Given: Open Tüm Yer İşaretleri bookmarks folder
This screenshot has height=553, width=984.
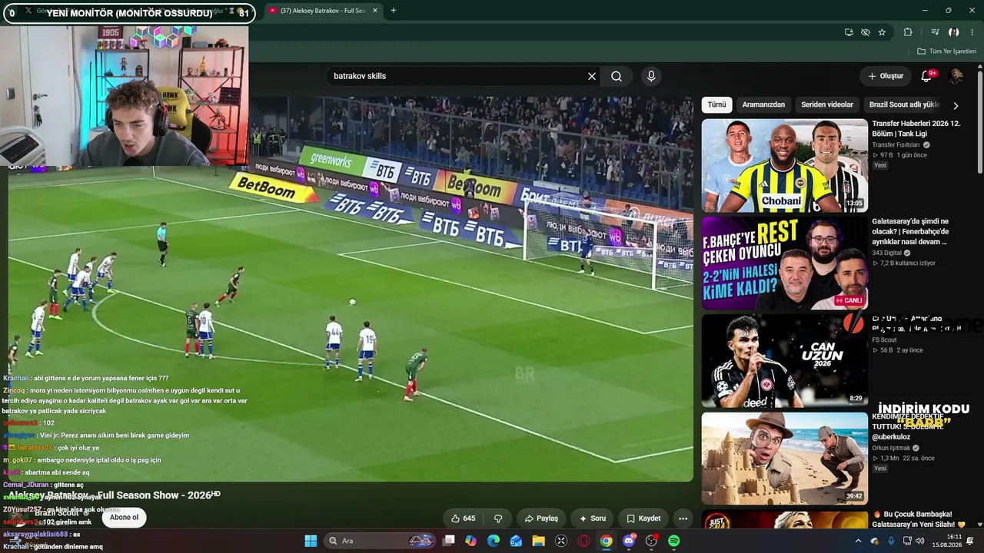Looking at the screenshot, I should [x=946, y=51].
